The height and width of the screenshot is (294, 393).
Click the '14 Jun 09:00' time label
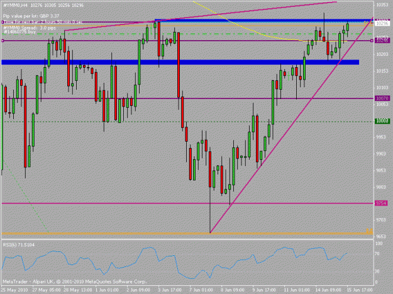[x=328, y=290]
